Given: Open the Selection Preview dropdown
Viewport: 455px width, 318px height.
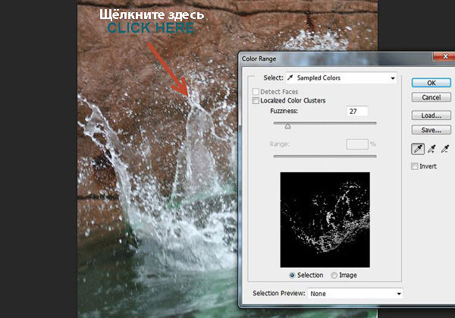Looking at the screenshot, I should (355, 294).
